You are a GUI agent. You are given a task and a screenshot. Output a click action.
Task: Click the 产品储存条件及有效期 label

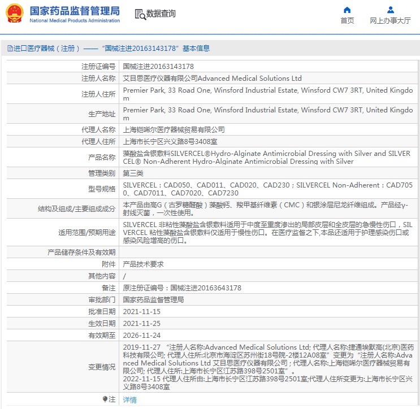pyautogui.click(x=81, y=253)
